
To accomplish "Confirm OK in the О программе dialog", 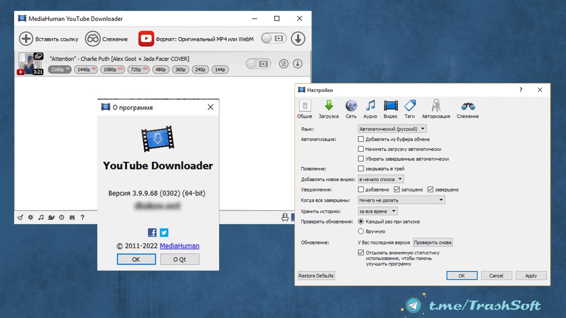I will [136, 259].
